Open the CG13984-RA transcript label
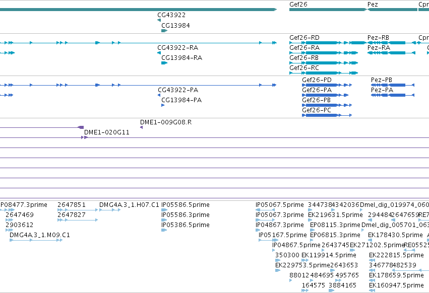The height and width of the screenshot is (293, 429). pos(181,58)
